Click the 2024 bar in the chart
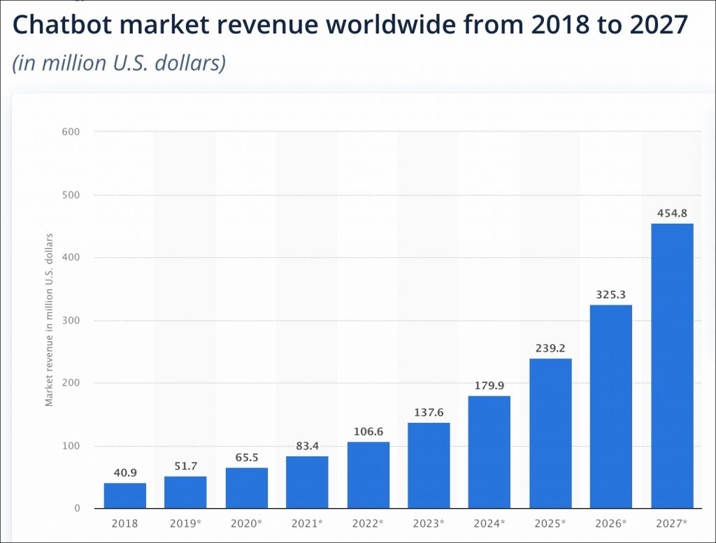This screenshot has width=716, height=543. pyautogui.click(x=489, y=452)
